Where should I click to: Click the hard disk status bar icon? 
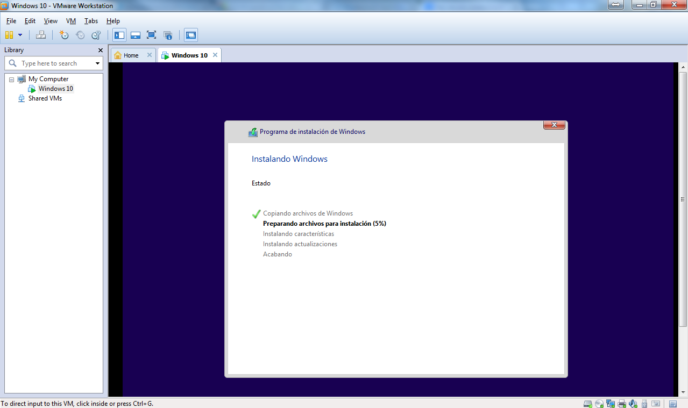[x=588, y=403]
